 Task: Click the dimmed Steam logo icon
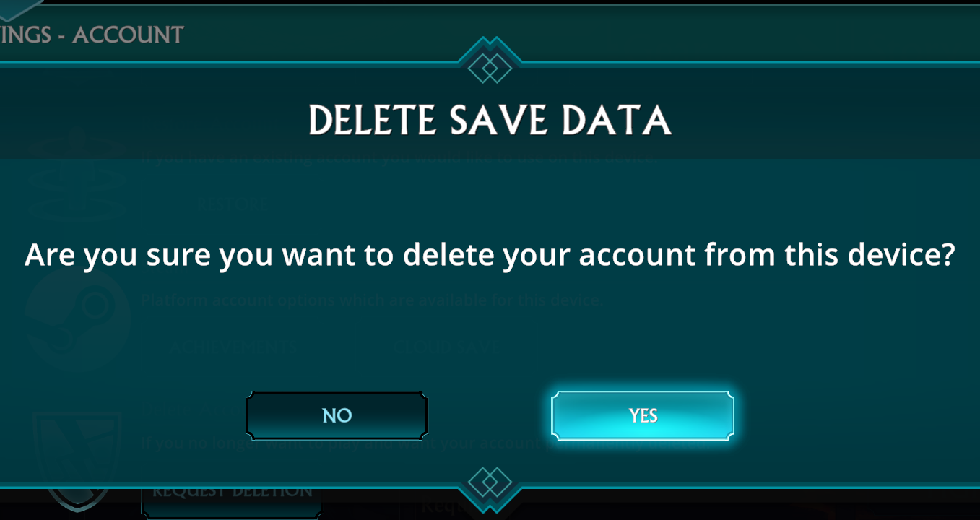coord(78,318)
